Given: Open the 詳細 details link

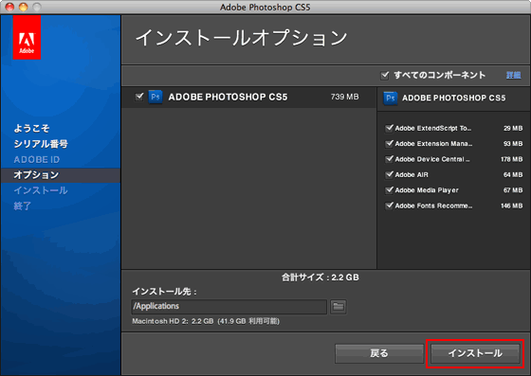Looking at the screenshot, I should click(513, 75).
